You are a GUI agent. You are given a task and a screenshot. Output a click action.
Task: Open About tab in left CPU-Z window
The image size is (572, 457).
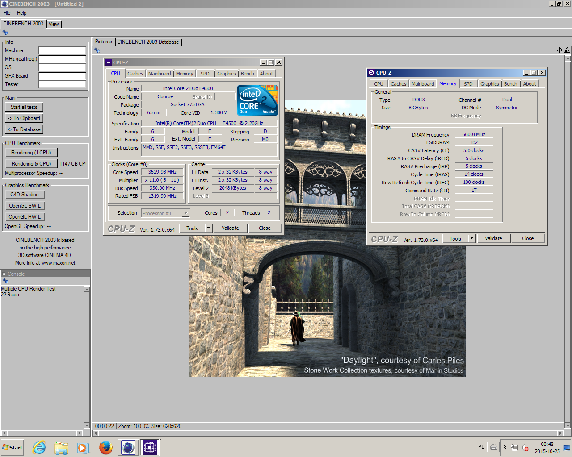click(x=266, y=74)
